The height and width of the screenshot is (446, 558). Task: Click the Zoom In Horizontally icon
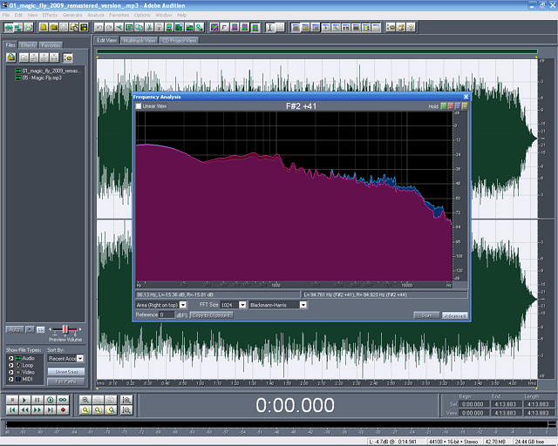(x=85, y=400)
